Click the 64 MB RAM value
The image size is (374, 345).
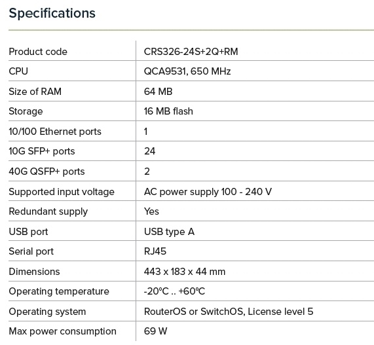[158, 92]
